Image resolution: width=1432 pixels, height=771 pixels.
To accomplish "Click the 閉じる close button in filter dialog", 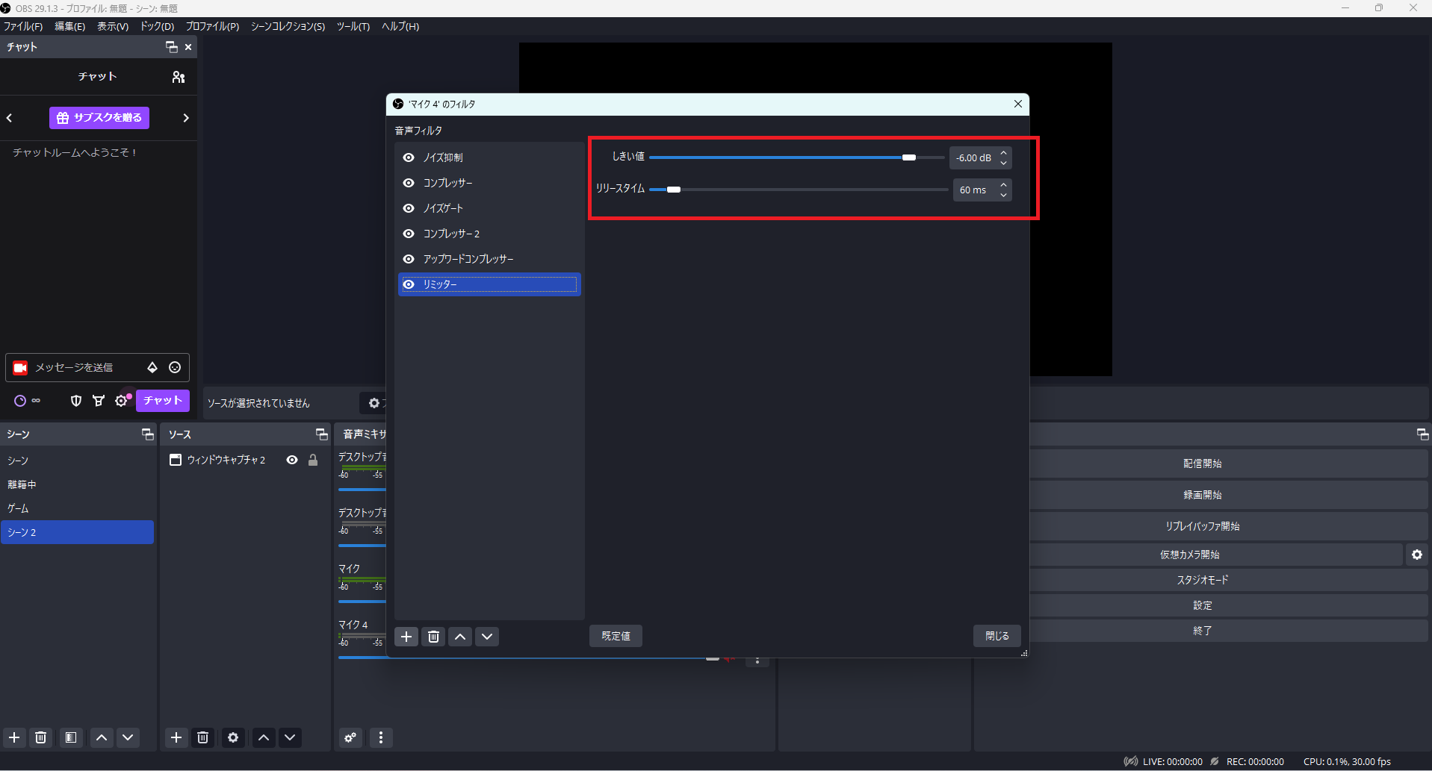I will [x=996, y=636].
